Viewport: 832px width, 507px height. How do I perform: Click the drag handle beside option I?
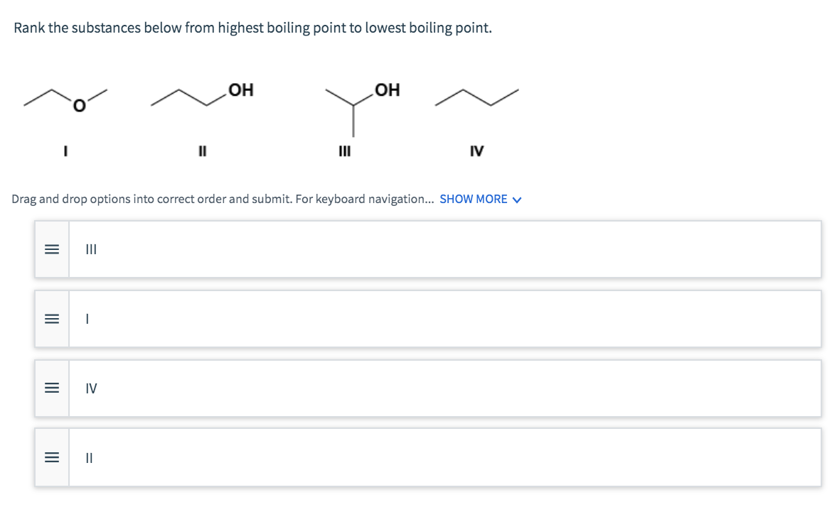click(x=50, y=317)
